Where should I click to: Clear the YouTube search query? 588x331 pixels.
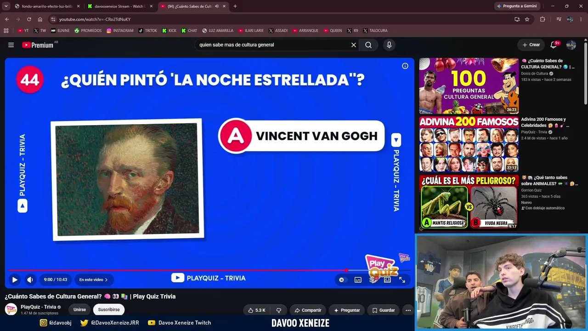pos(354,45)
